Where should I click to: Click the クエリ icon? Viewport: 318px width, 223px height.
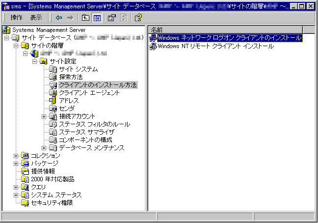click(x=25, y=187)
